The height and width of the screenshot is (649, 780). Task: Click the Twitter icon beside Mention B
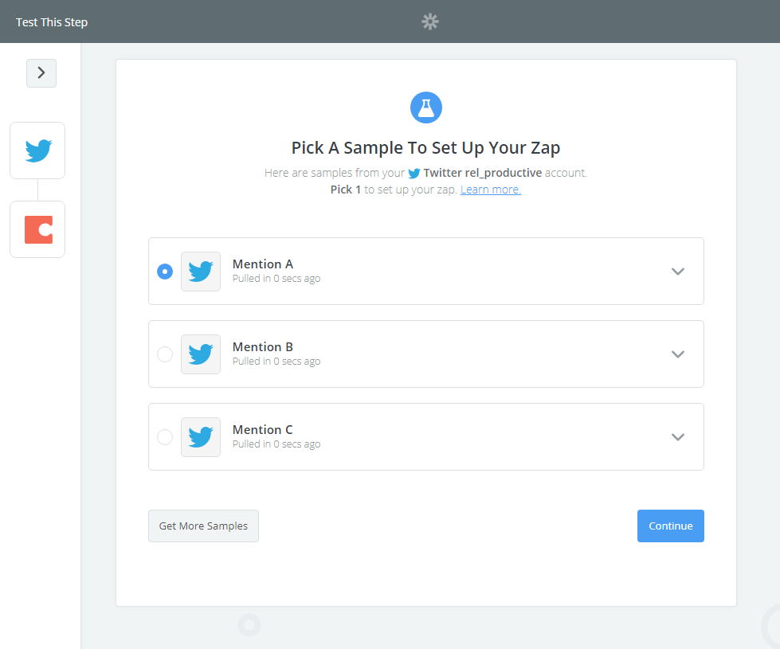pos(201,354)
